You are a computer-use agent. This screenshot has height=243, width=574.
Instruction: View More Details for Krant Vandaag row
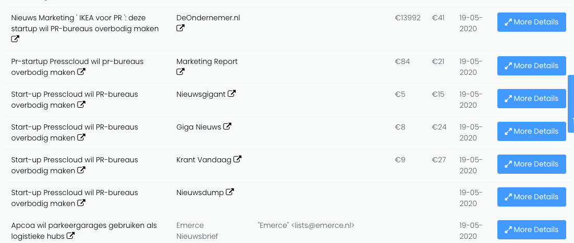[x=531, y=164]
